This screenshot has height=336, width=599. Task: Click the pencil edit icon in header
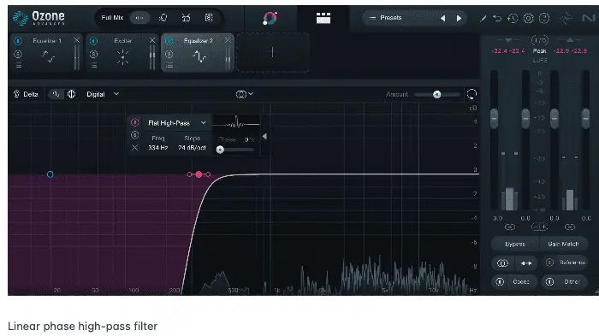tap(483, 18)
